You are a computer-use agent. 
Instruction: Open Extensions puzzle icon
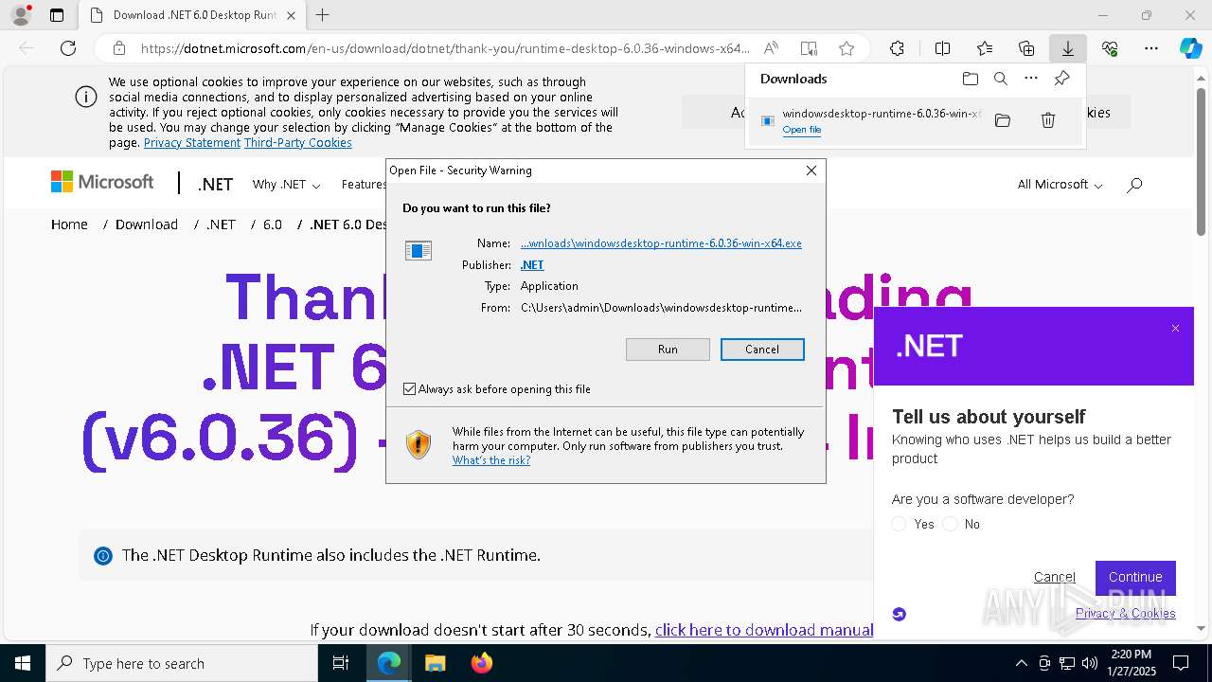coord(897,48)
